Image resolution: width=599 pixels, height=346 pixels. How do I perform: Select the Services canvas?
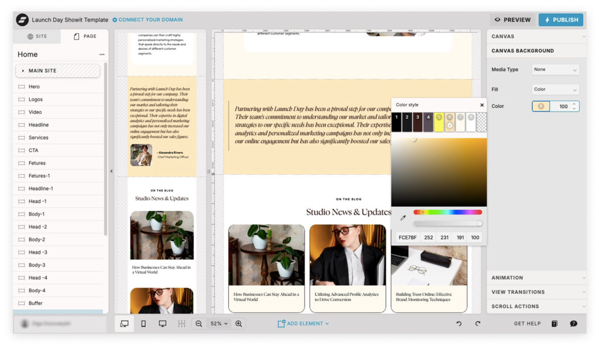(59, 137)
